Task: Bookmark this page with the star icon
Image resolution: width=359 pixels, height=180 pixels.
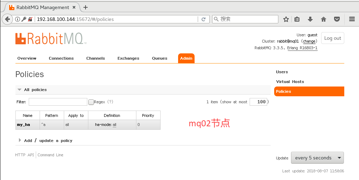Action: (286, 20)
